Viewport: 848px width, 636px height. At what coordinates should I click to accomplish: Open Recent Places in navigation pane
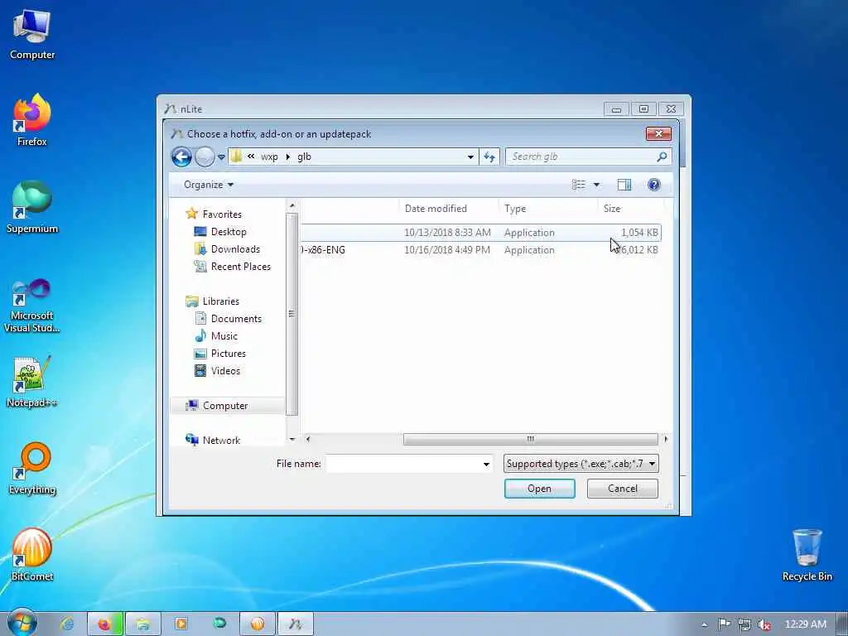tap(241, 267)
